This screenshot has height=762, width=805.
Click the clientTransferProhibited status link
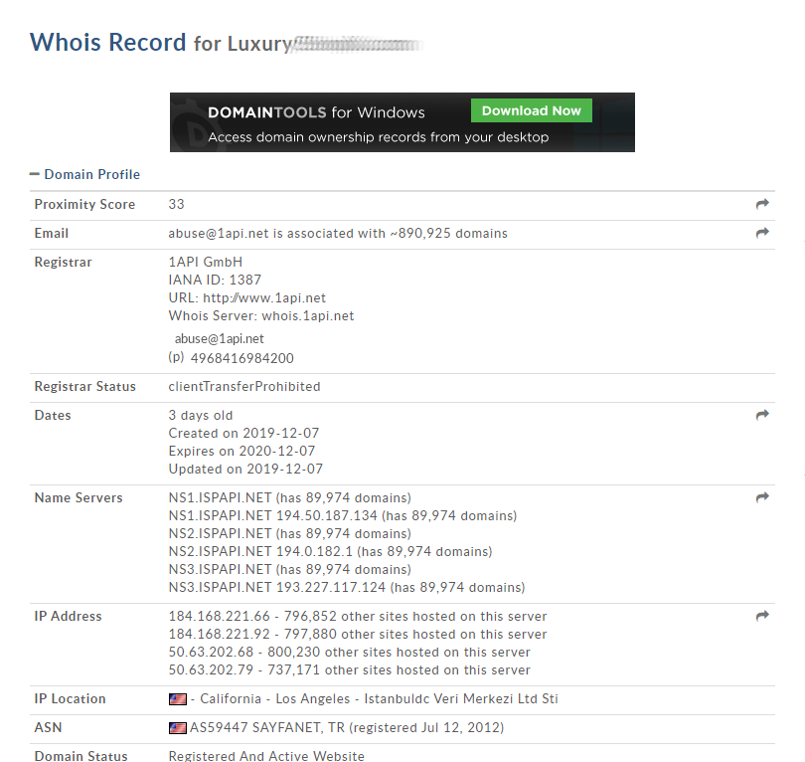[243, 386]
